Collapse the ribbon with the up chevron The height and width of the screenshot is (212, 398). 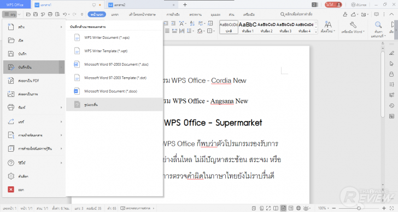(x=392, y=14)
